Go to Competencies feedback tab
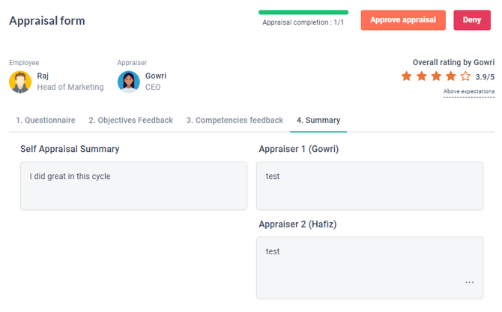The image size is (502, 312). 235,120
